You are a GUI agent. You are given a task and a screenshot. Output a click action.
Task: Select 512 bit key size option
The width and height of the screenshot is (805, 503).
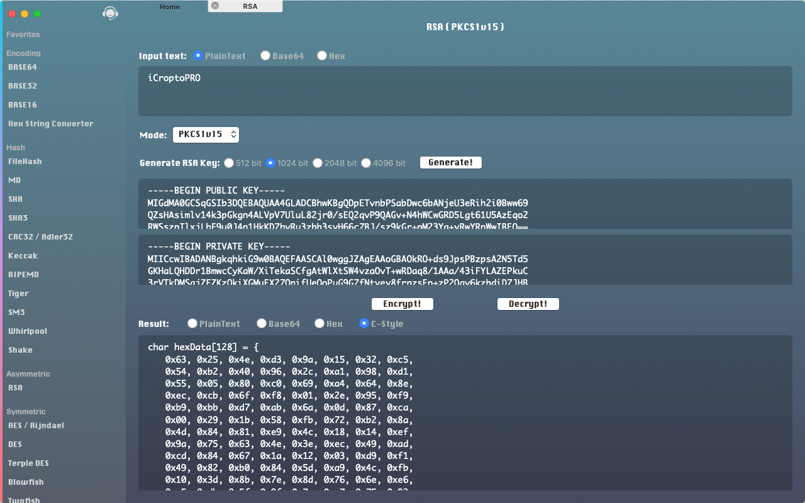pos(229,163)
